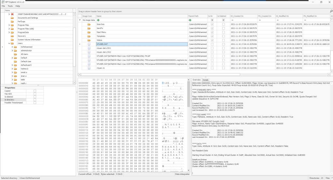Click the 0xMohammed folder icon in tree
The width and height of the screenshot is (333, 180).
click(15, 47)
